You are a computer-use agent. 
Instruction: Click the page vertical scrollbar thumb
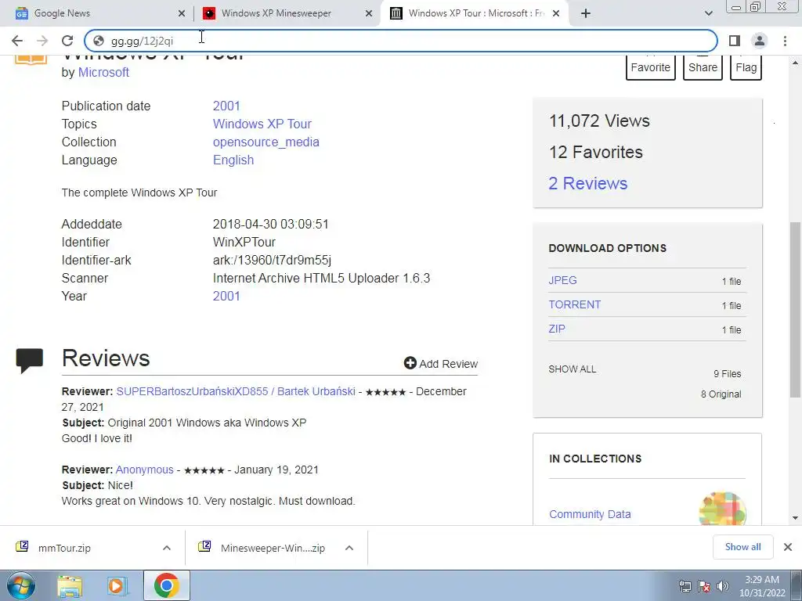click(795, 310)
